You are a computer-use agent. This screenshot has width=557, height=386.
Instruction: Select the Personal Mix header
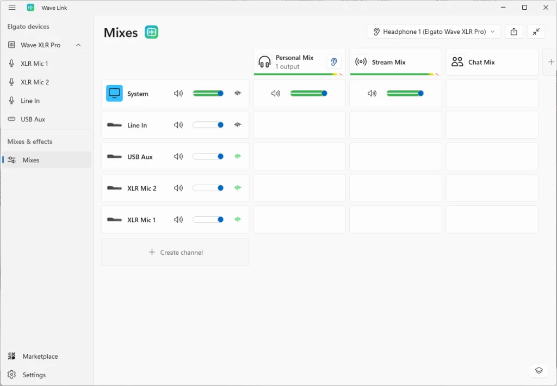[x=299, y=62]
